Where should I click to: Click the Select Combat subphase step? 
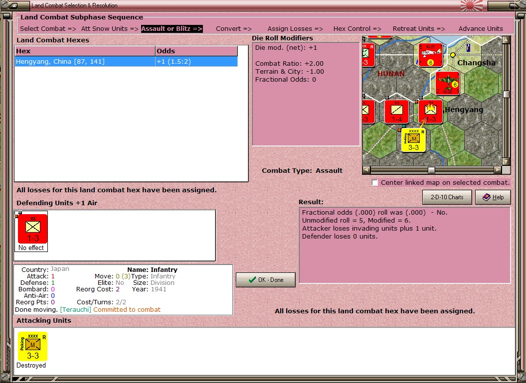[x=48, y=29]
